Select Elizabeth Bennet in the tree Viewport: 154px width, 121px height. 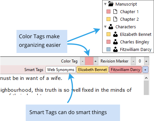(x=136, y=34)
